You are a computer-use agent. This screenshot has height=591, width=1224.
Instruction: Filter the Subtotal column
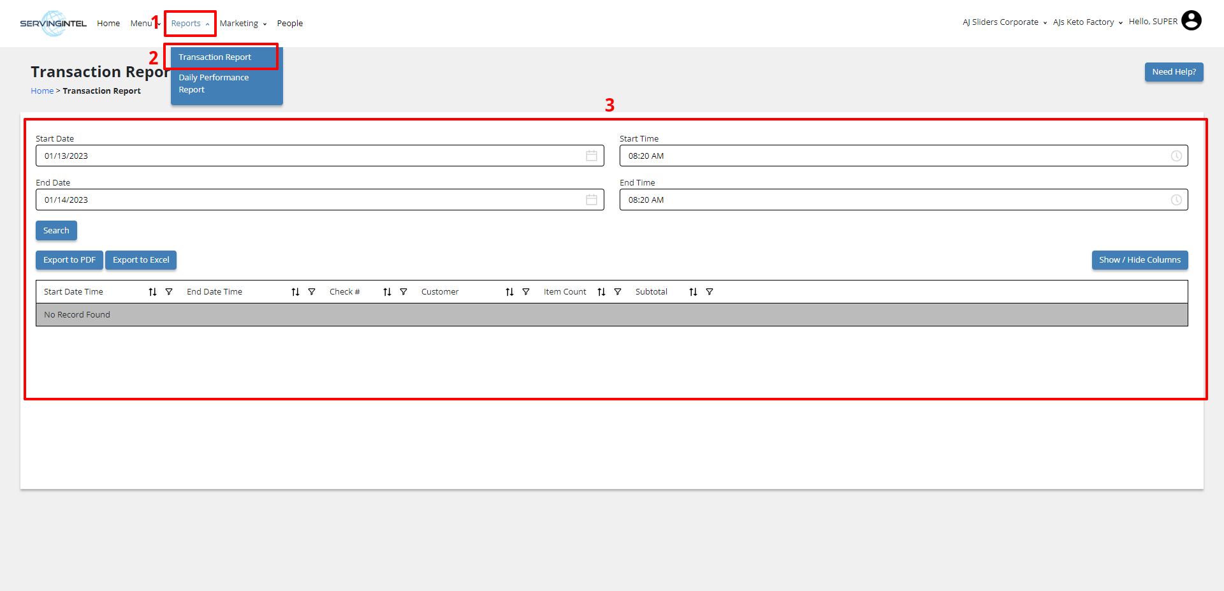coord(710,292)
